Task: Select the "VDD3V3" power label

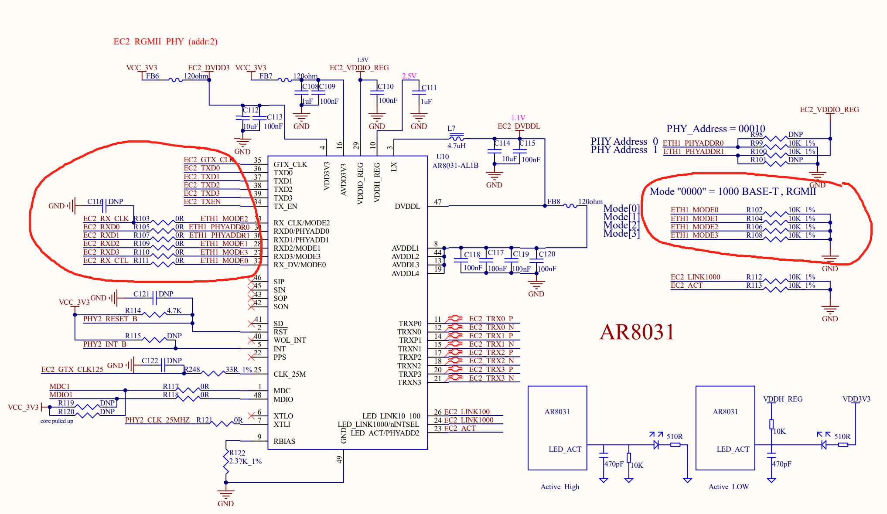Action: point(856,399)
